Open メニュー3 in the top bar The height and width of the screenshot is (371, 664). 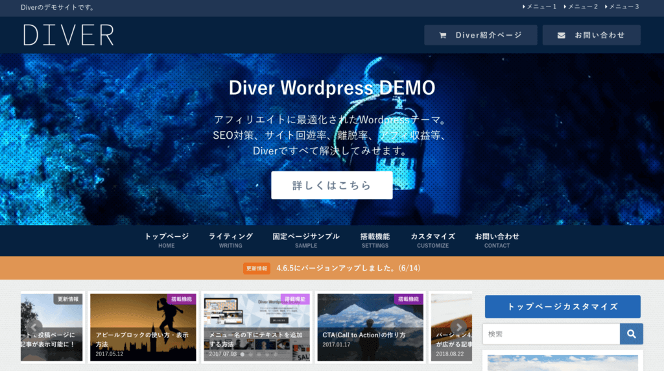point(622,6)
